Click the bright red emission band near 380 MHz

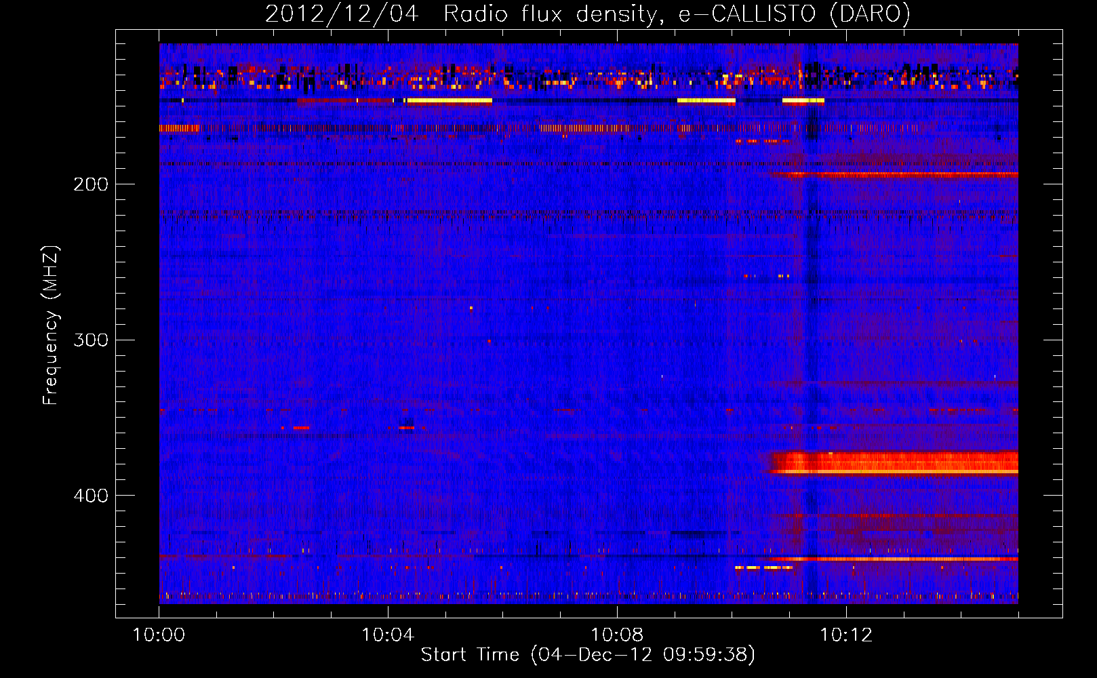click(894, 463)
